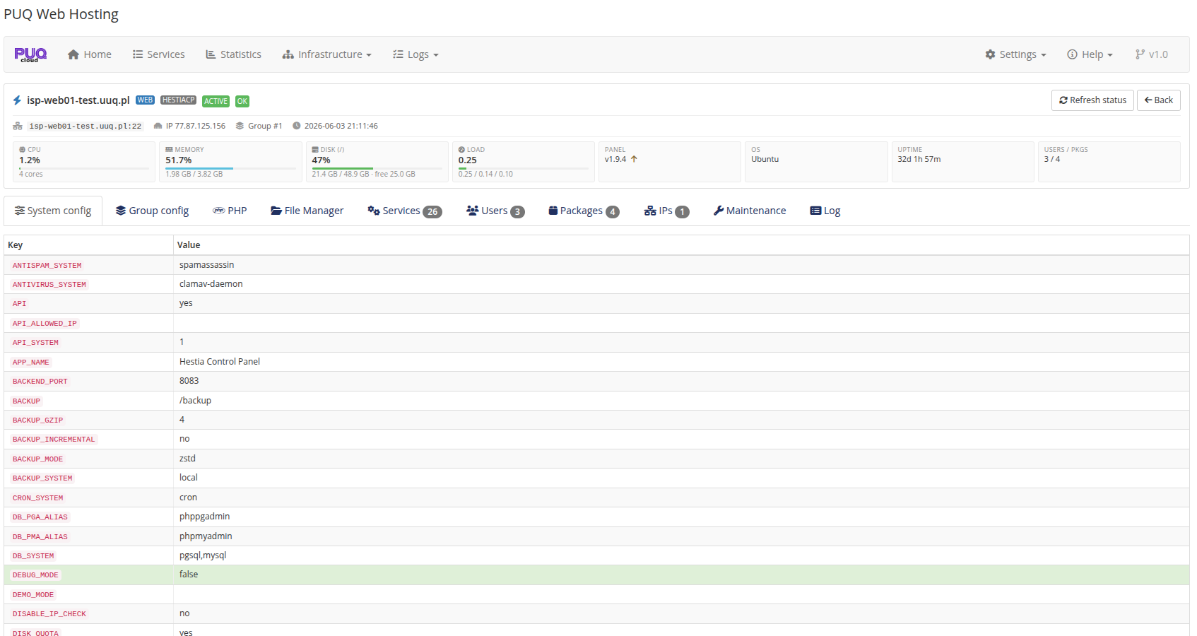Select the System config tab
1197x636 pixels.
point(53,211)
